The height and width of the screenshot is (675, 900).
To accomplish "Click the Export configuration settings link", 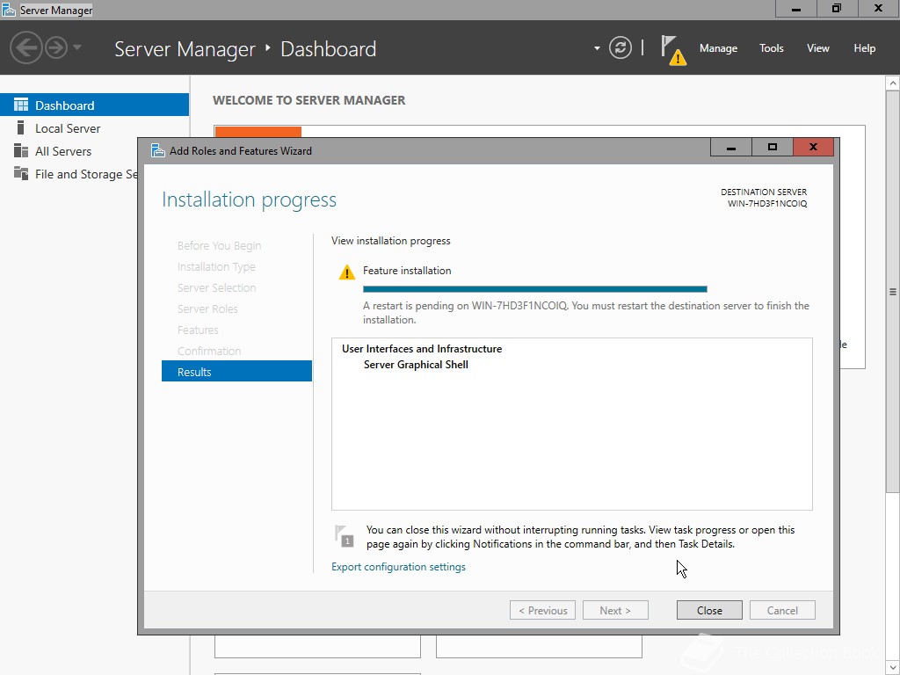I will [x=398, y=567].
